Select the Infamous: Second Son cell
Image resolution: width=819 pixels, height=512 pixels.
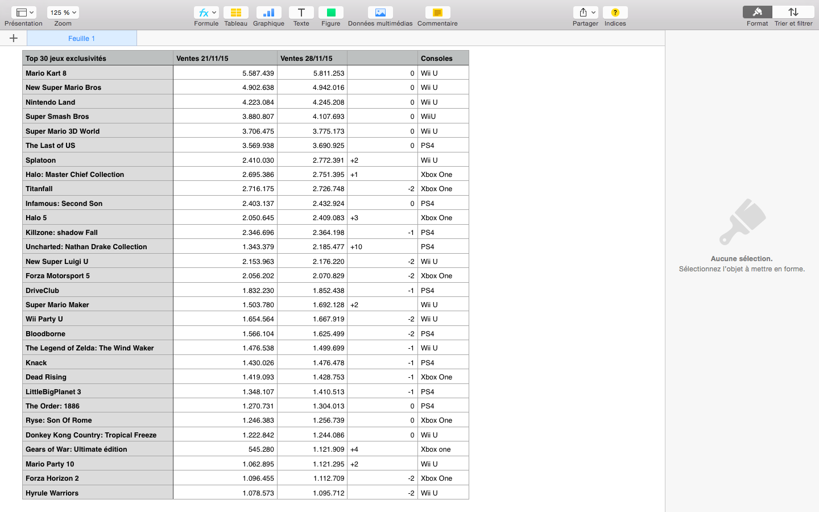point(98,203)
